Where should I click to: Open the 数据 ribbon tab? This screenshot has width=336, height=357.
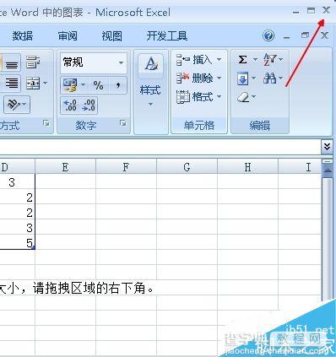point(22,36)
